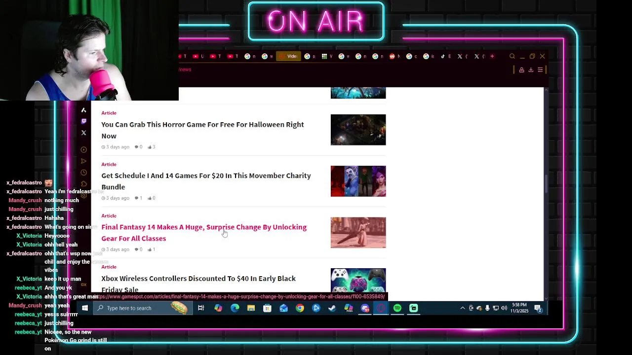Open the Player icon in browser sidebar
Viewport: 632px width, 355px height.
click(x=83, y=150)
